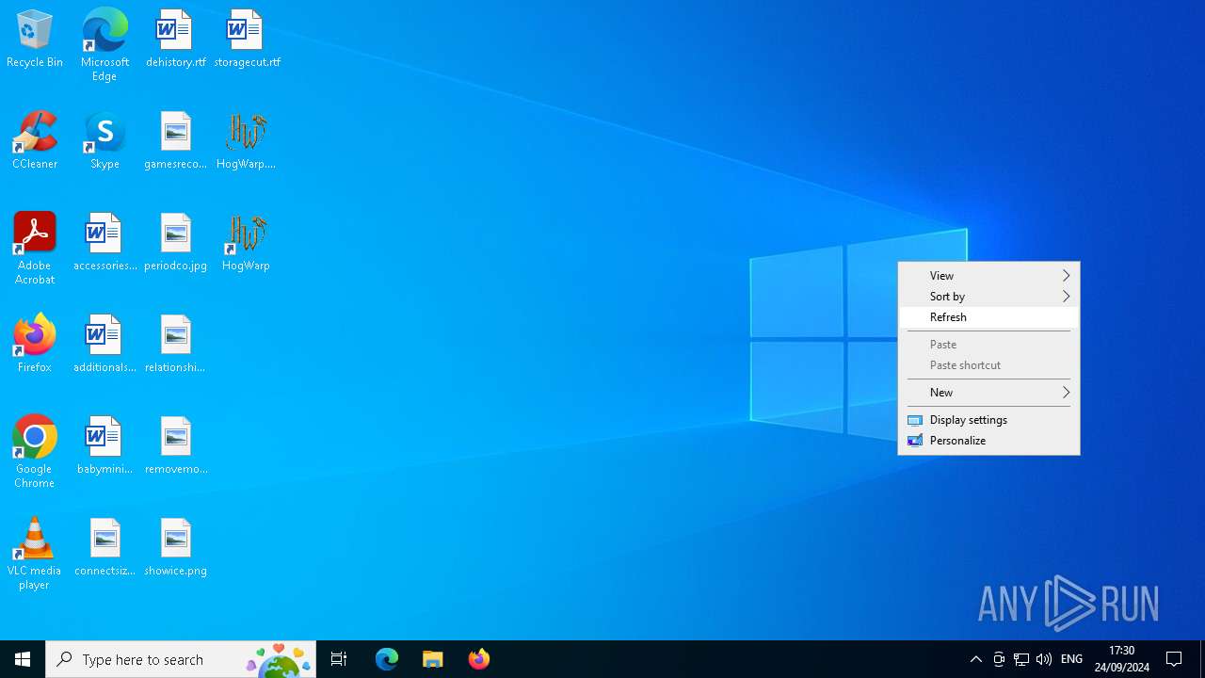This screenshot has height=678, width=1205.
Task: Select the removemo... image file
Action: point(175,446)
